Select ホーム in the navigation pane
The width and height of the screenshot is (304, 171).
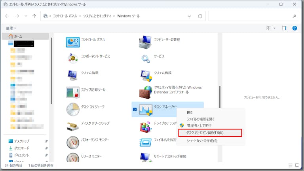point(25,36)
